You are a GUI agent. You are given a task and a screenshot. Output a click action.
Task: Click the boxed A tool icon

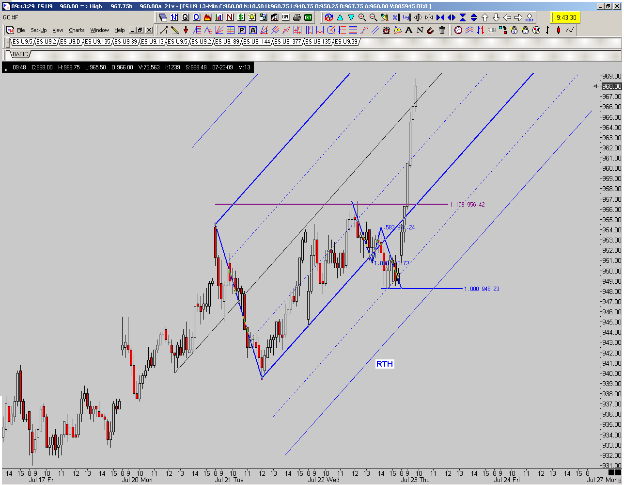[x=252, y=30]
